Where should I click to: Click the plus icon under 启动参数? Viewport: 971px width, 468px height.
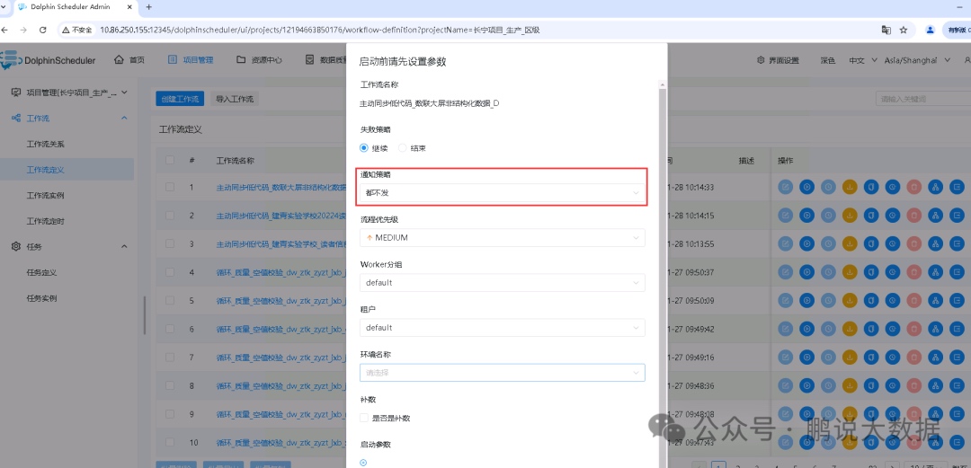click(x=363, y=462)
